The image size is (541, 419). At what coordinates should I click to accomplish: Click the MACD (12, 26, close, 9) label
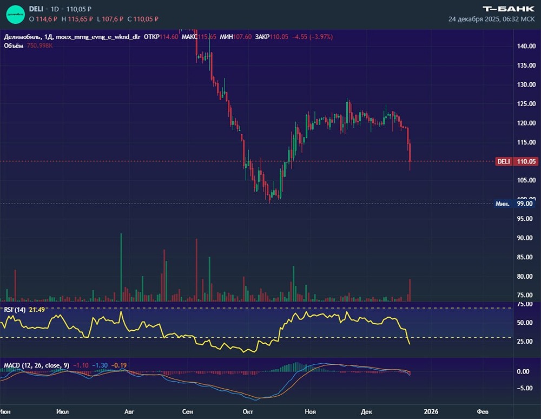pos(37,365)
